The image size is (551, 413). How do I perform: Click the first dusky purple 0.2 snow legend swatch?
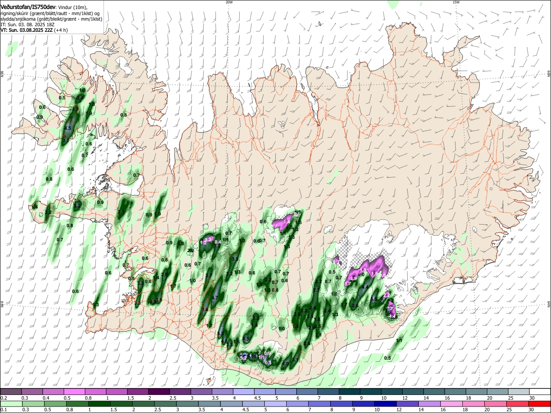pos(11,391)
